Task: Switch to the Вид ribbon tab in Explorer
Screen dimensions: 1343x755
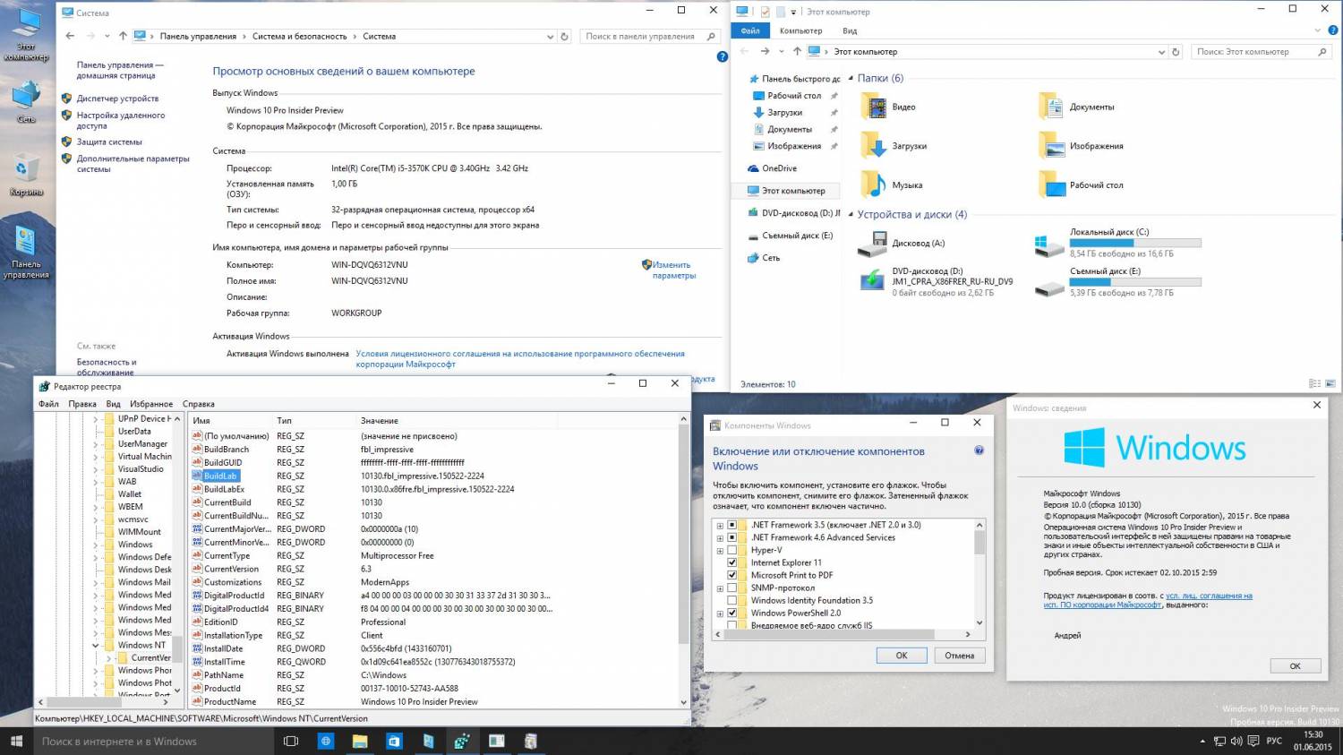Action: [850, 30]
